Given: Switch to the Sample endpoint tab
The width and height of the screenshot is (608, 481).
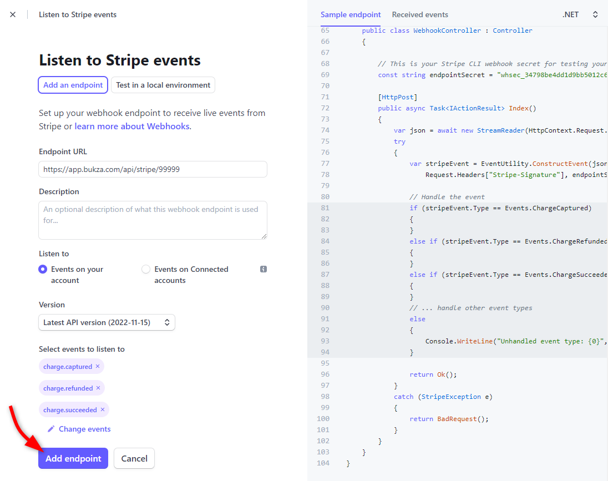Looking at the screenshot, I should (351, 15).
